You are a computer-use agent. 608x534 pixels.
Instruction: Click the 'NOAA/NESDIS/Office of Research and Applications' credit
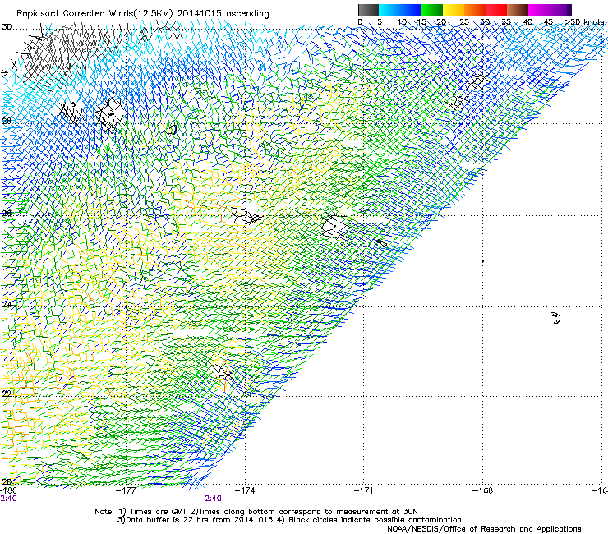click(484, 529)
